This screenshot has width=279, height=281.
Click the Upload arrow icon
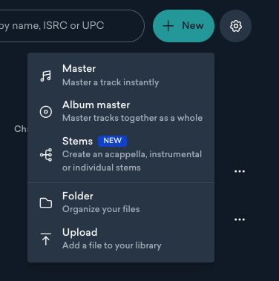46,239
